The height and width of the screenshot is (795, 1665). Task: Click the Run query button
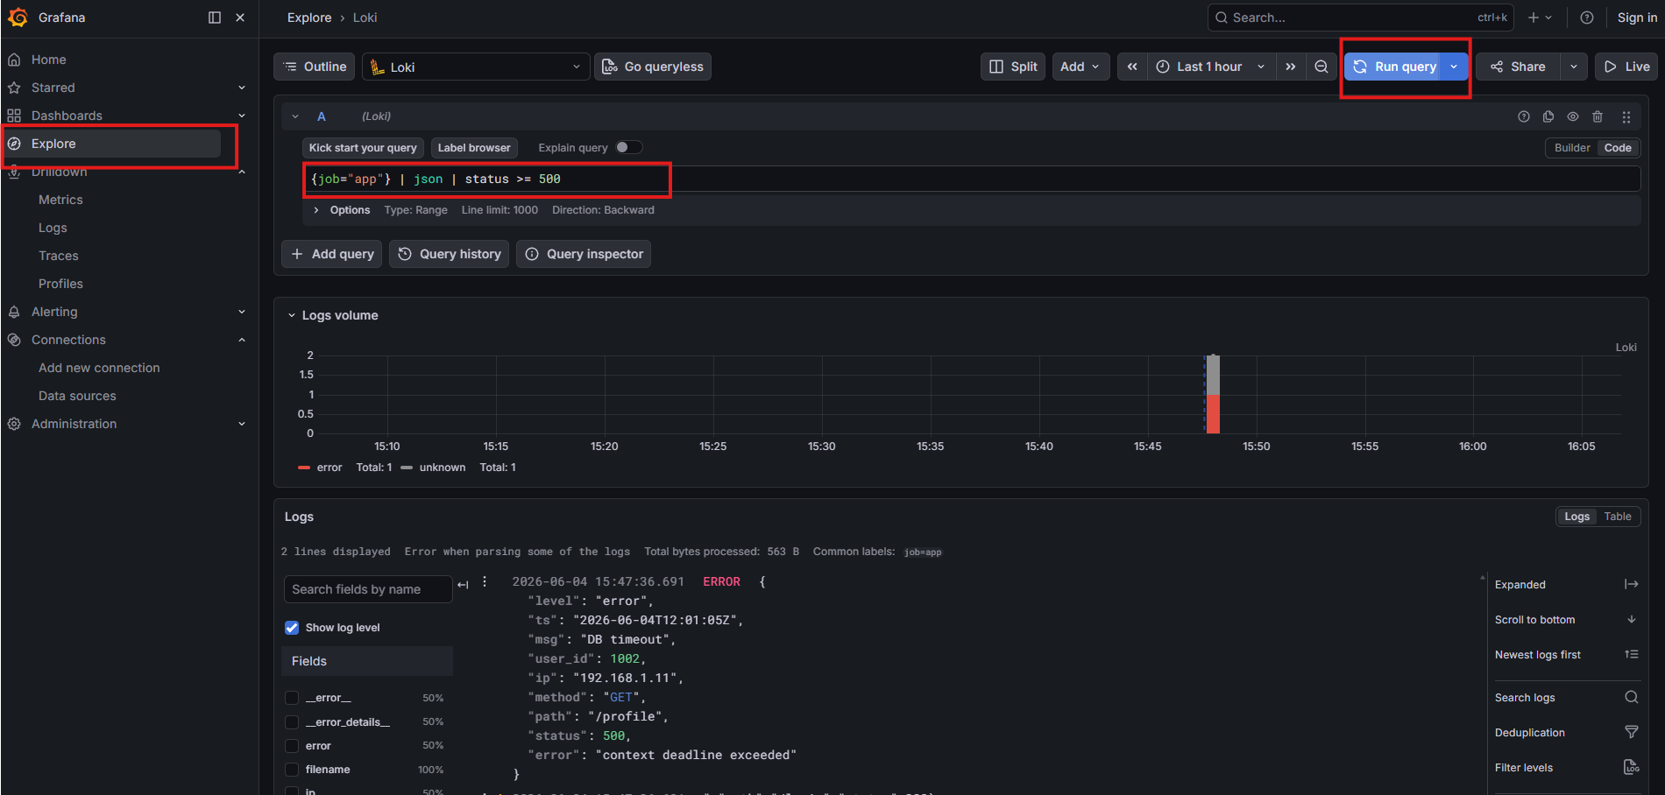pyautogui.click(x=1392, y=67)
